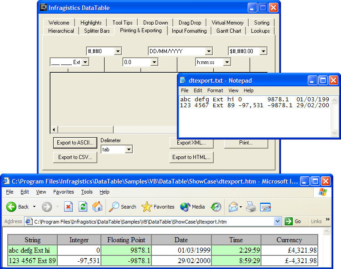Image resolution: width=341 pixels, height=269 pixels.
Task: Click the Notepad title bar icon
Action: click(183, 80)
